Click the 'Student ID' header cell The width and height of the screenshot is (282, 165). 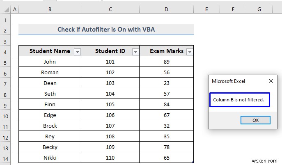(110, 51)
